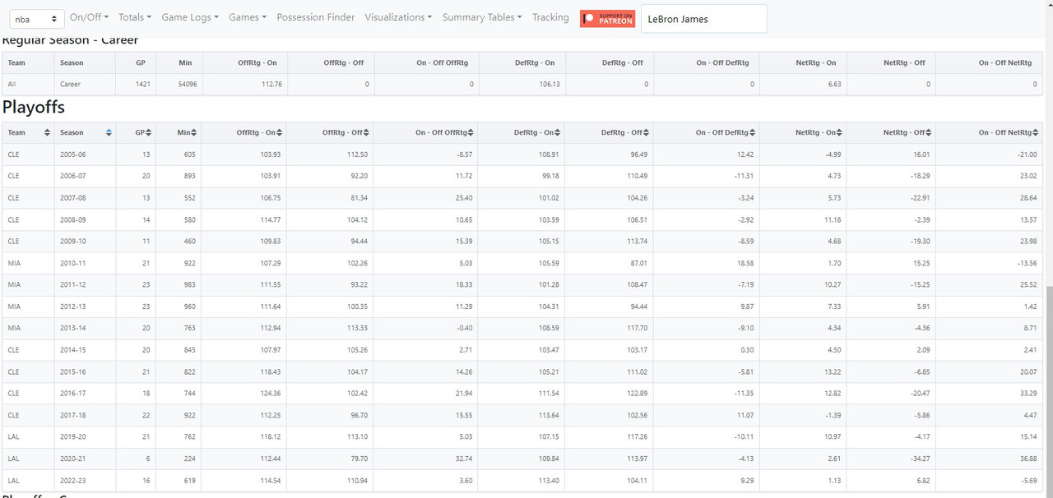Click the Career season cell
Viewport: 1053px width, 498px height.
coord(84,84)
